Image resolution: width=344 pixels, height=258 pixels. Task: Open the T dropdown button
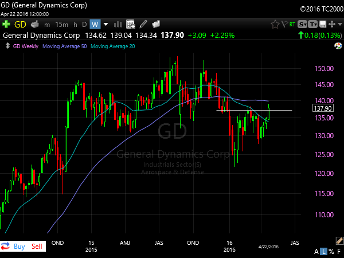tap(312, 24)
